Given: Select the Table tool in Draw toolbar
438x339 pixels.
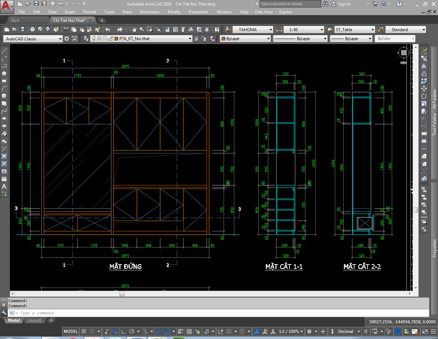Looking at the screenshot, I should [4, 179].
